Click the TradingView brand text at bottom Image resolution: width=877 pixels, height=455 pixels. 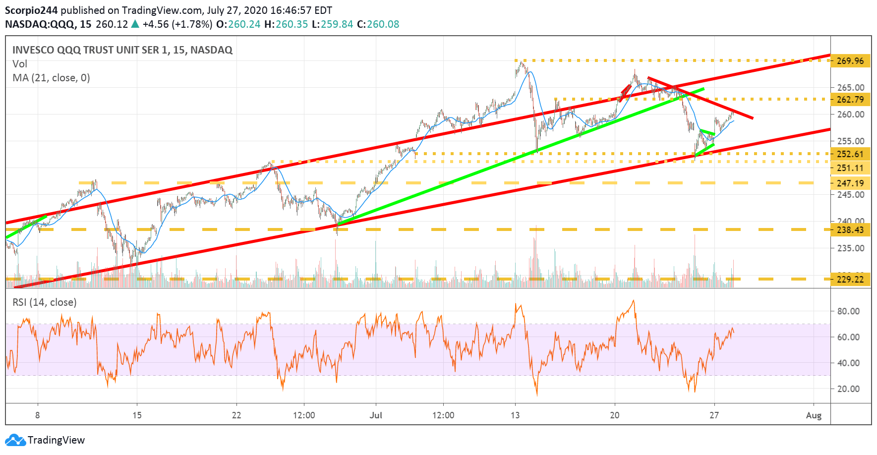(x=56, y=440)
